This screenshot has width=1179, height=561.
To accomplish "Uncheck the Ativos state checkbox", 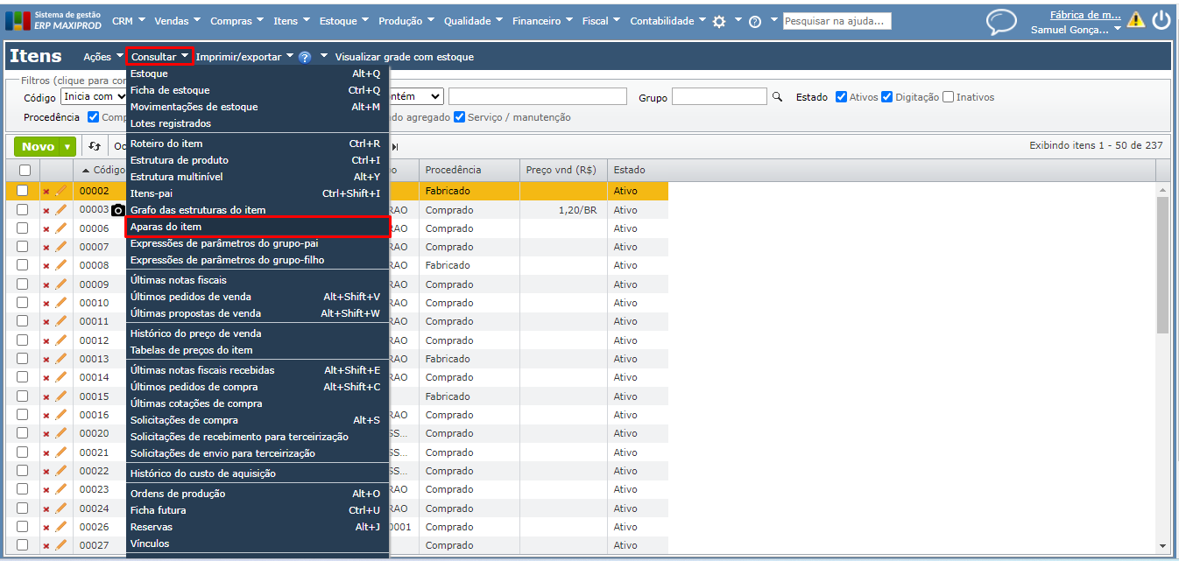I will click(x=841, y=97).
